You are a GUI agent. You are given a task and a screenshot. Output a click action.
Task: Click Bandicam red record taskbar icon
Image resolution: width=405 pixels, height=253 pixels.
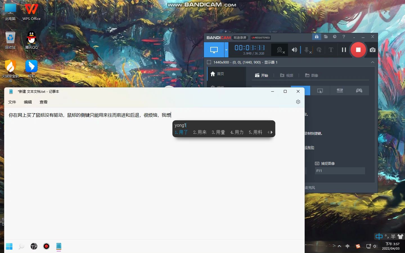(46, 246)
